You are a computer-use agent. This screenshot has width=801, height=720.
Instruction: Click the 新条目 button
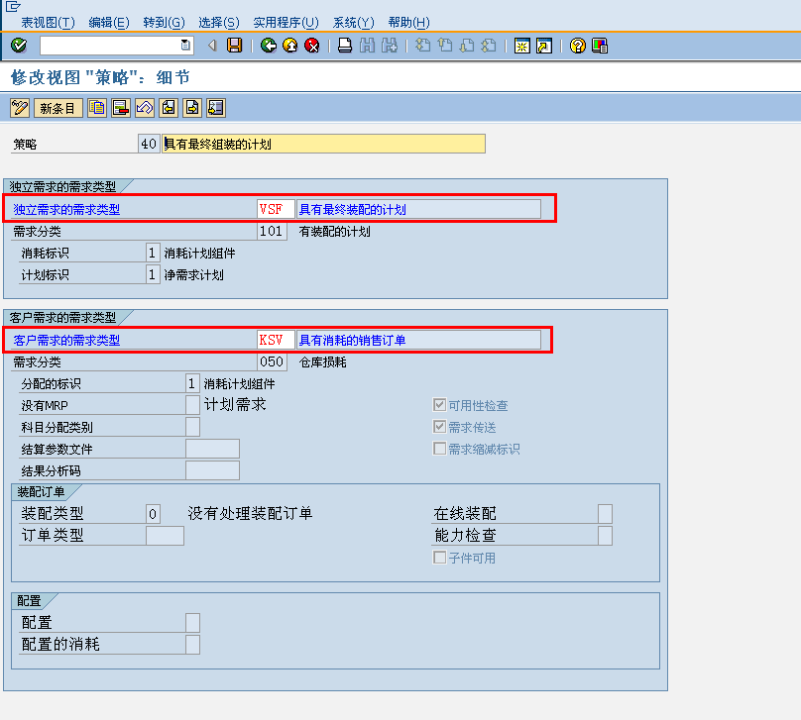[x=57, y=108]
